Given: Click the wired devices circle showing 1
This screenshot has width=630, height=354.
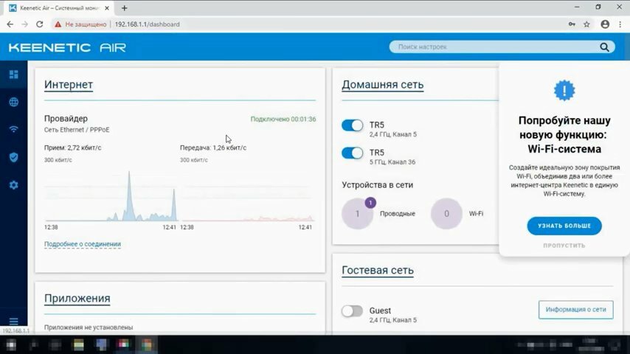Looking at the screenshot, I should click(357, 214).
